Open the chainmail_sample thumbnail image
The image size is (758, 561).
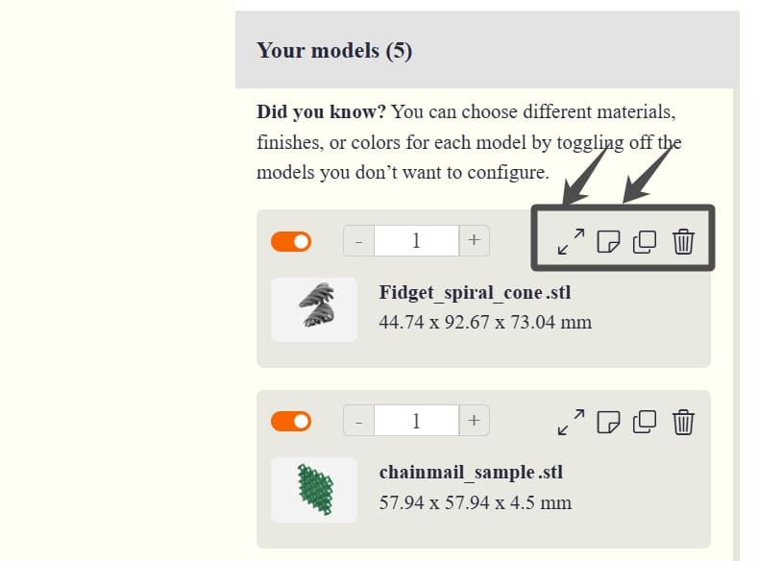pyautogui.click(x=314, y=489)
